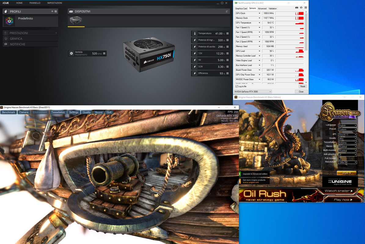Image resolution: width=365 pixels, height=244 pixels.
Task: Toggle the Full Screen checkbox in Heaven launcher
Action: click(339, 159)
